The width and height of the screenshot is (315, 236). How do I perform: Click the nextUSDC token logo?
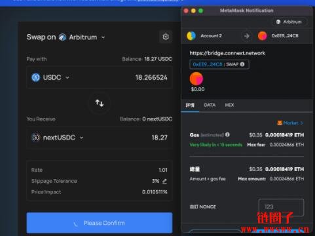click(36, 138)
